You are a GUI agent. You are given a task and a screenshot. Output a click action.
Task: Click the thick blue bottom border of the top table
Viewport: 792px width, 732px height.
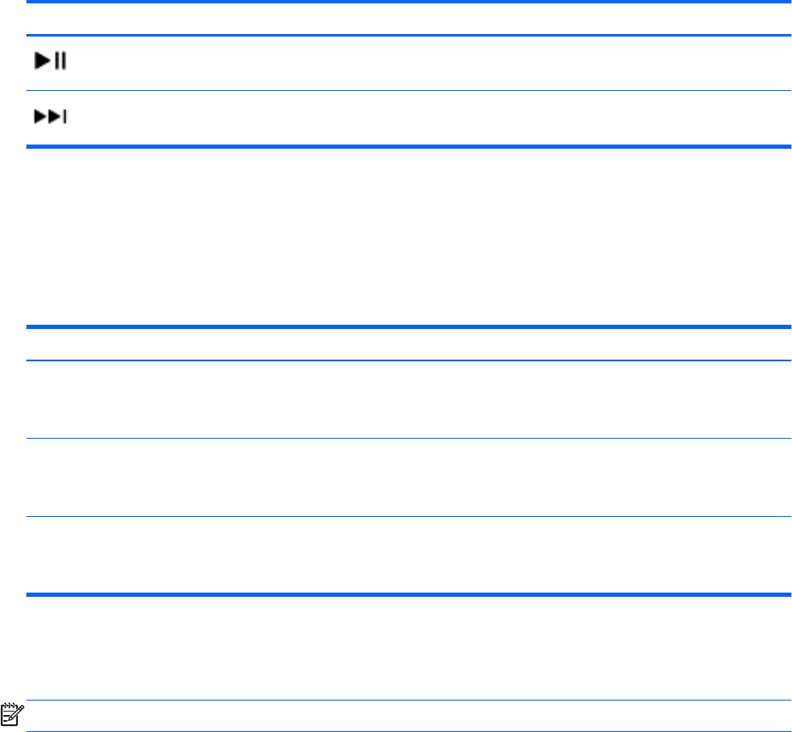tap(408, 147)
